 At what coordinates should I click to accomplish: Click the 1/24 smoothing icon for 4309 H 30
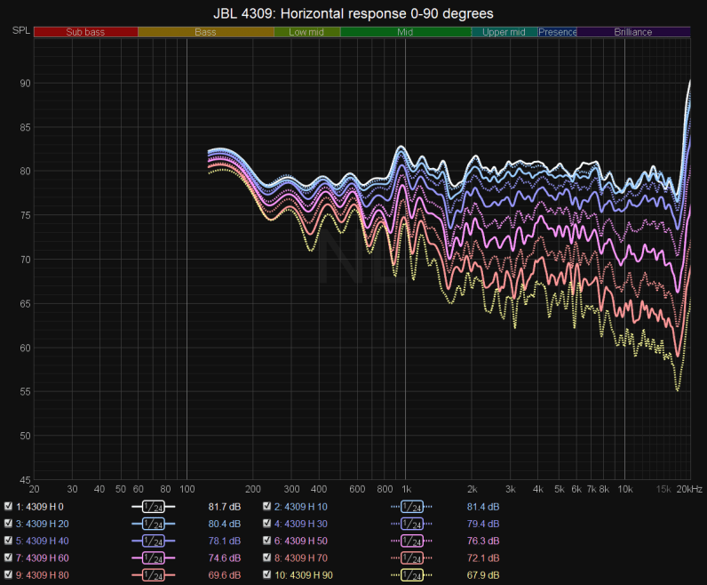pyautogui.click(x=411, y=524)
